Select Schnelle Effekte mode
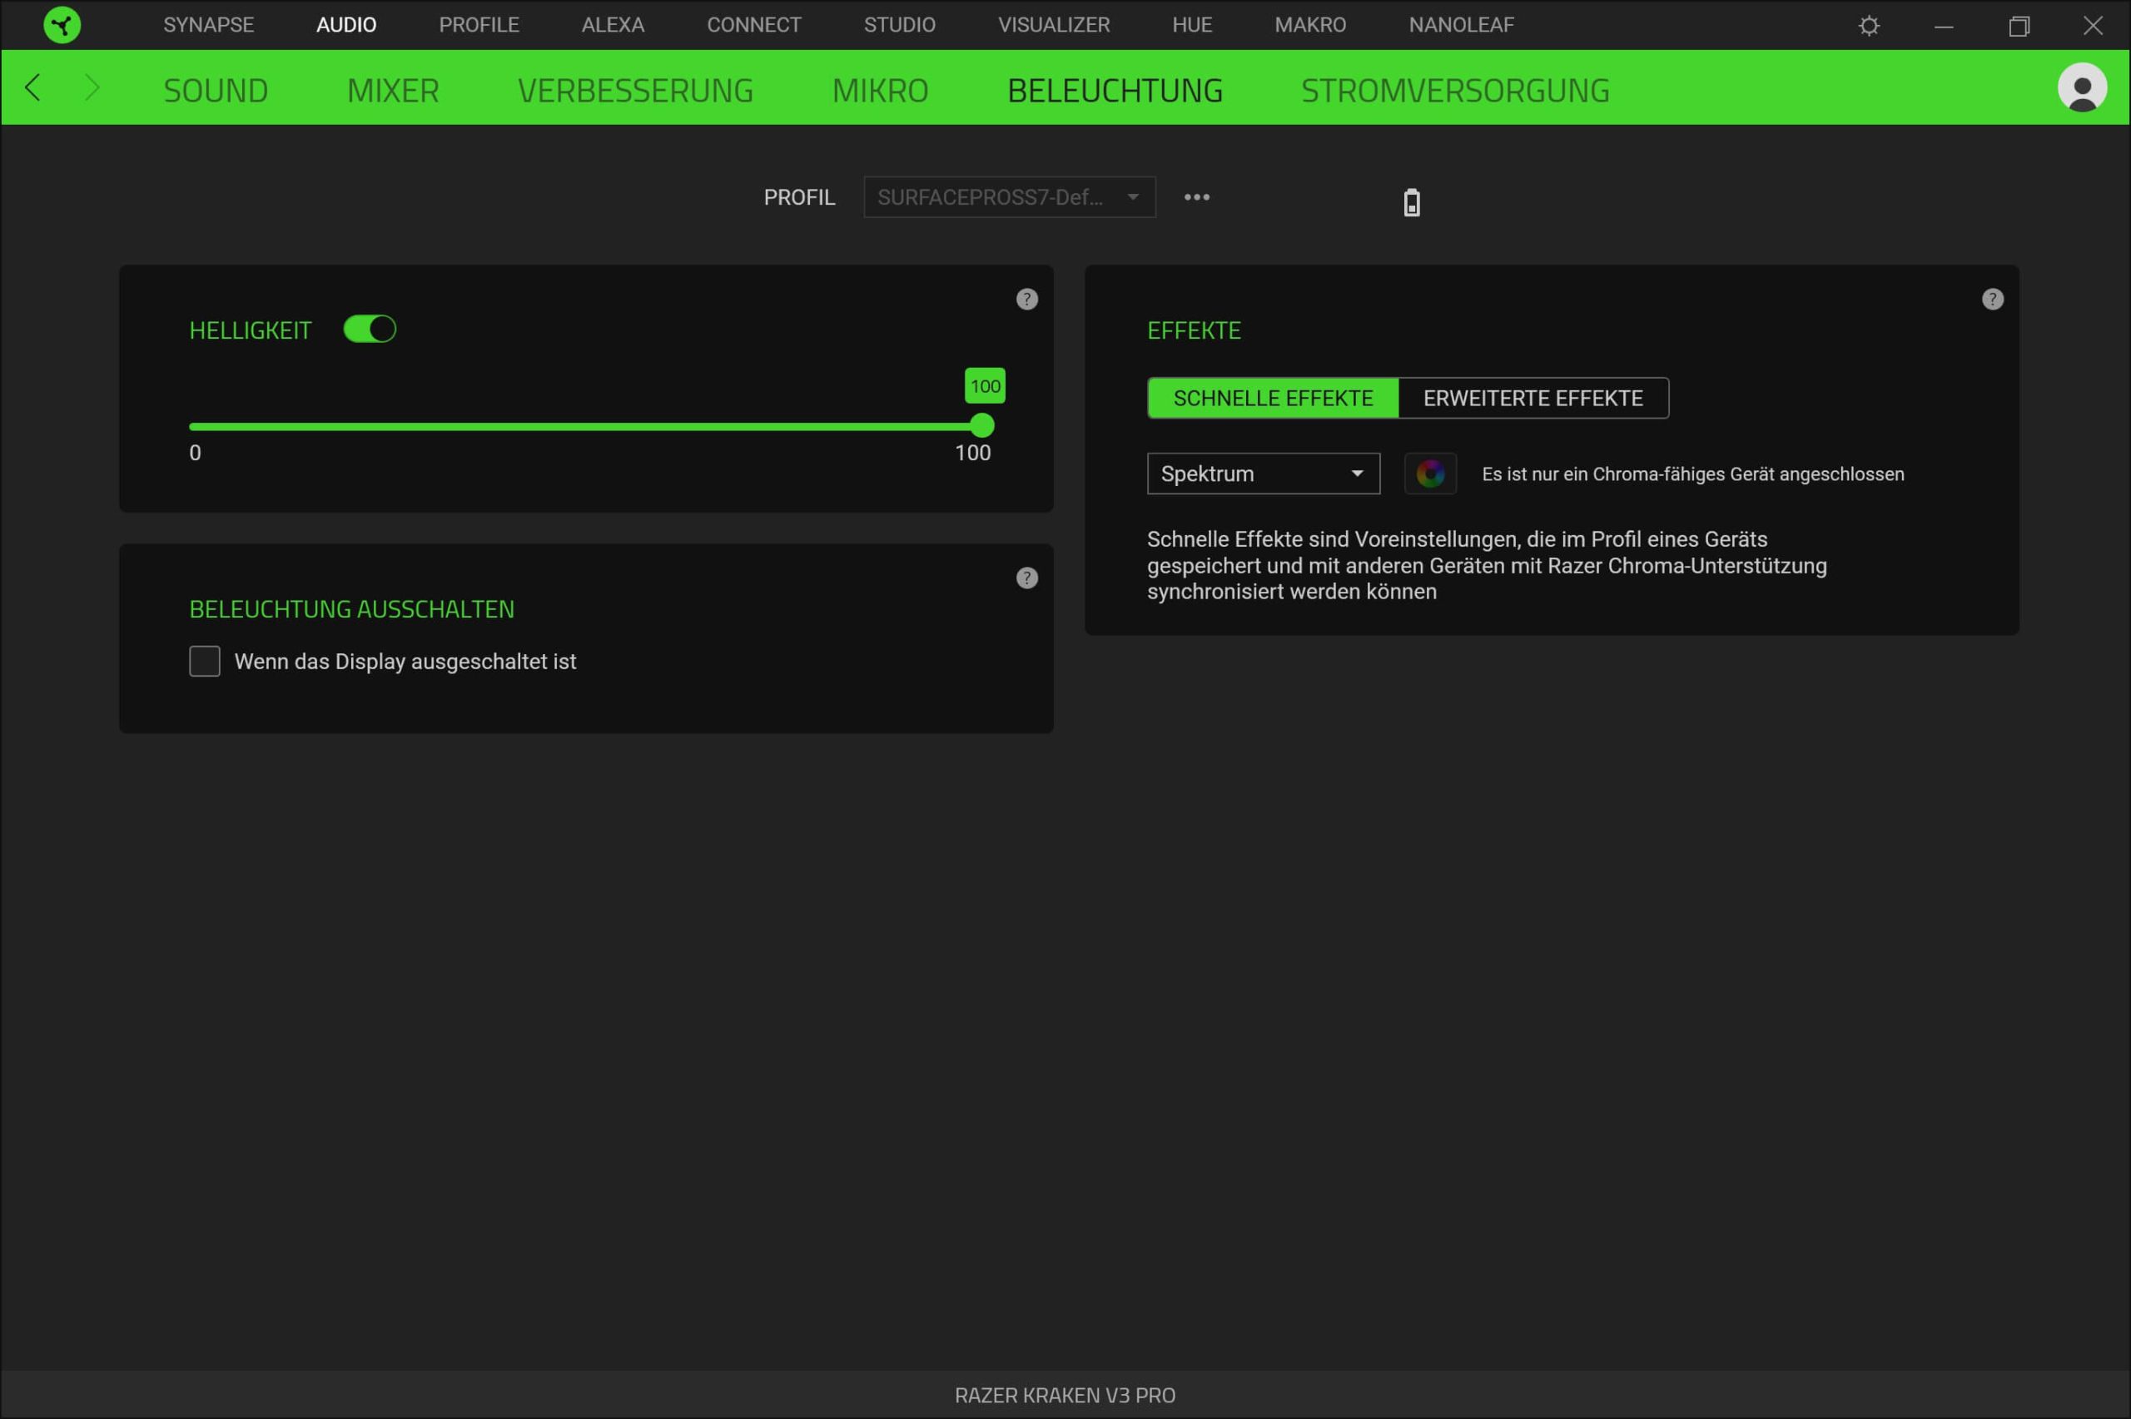 pos(1272,398)
